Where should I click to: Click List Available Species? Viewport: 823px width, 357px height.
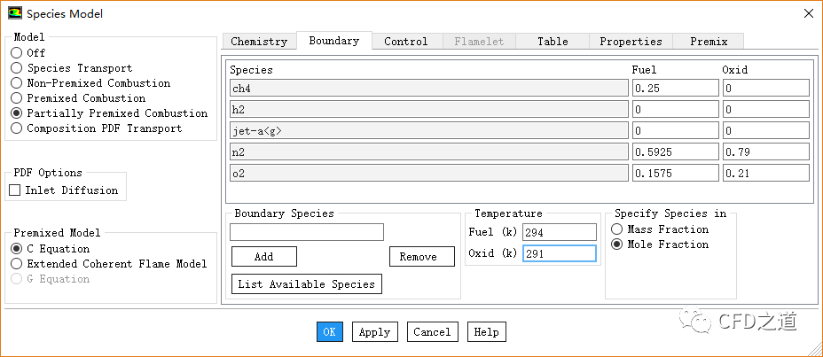306,284
